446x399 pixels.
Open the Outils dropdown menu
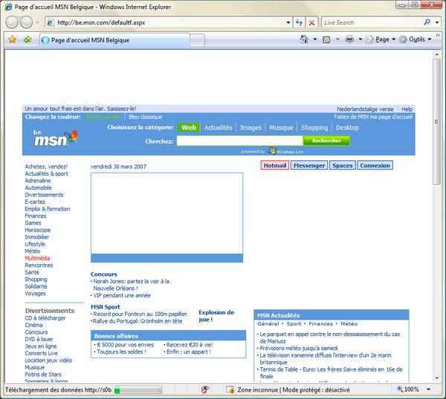pos(416,39)
